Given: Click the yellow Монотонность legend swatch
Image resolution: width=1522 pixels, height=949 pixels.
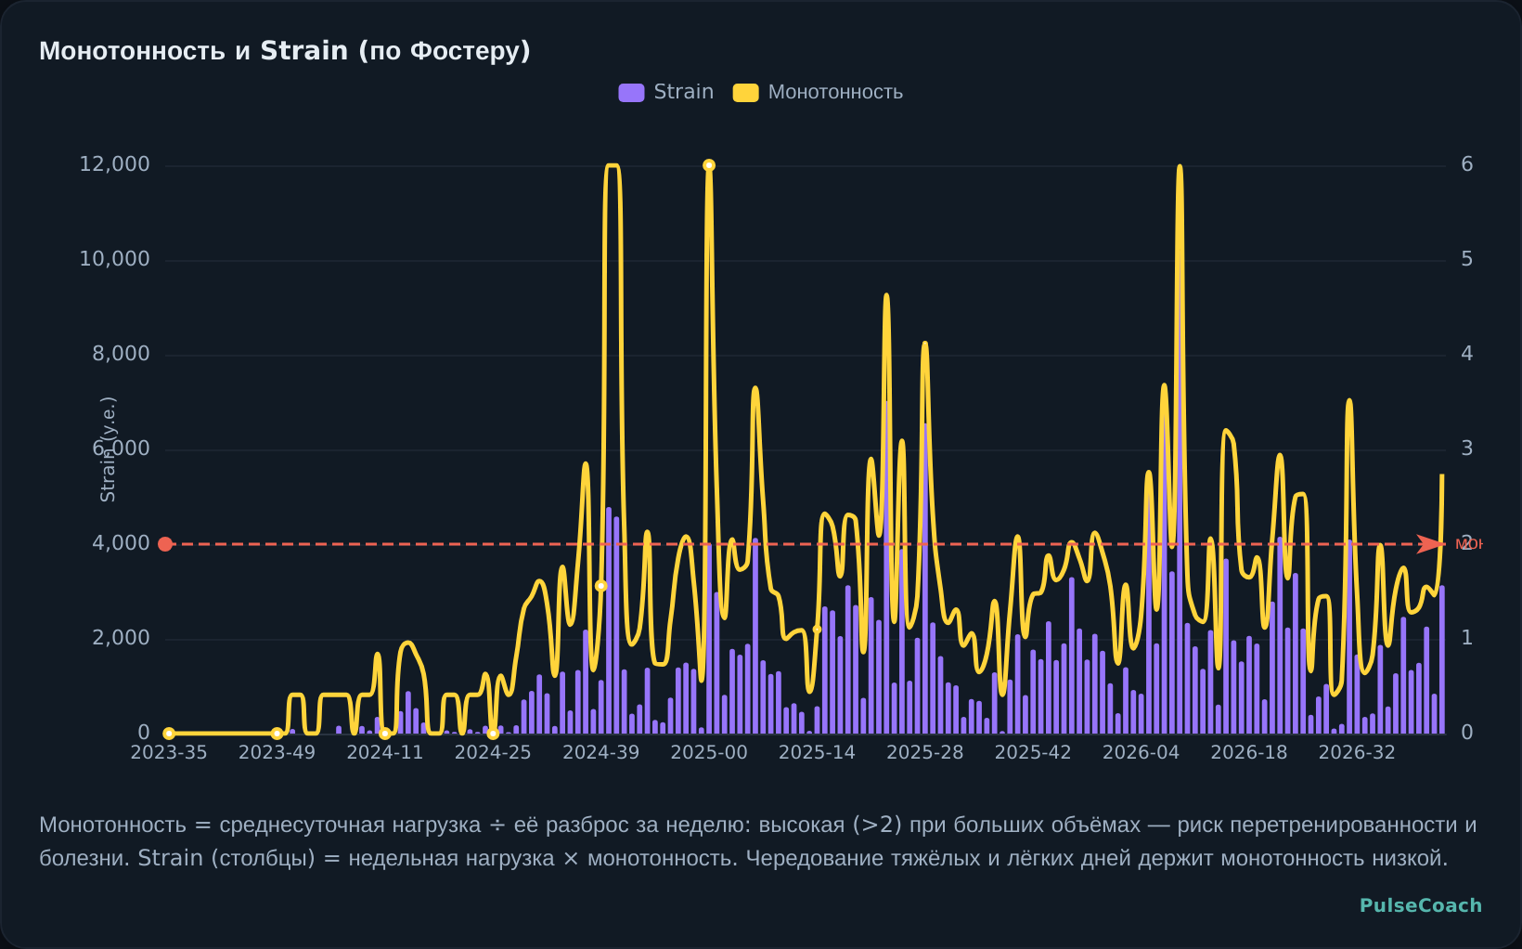Looking at the screenshot, I should 745,93.
